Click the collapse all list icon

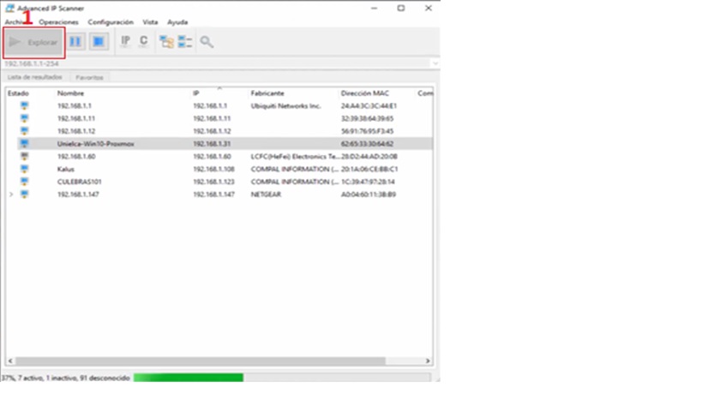coord(185,42)
